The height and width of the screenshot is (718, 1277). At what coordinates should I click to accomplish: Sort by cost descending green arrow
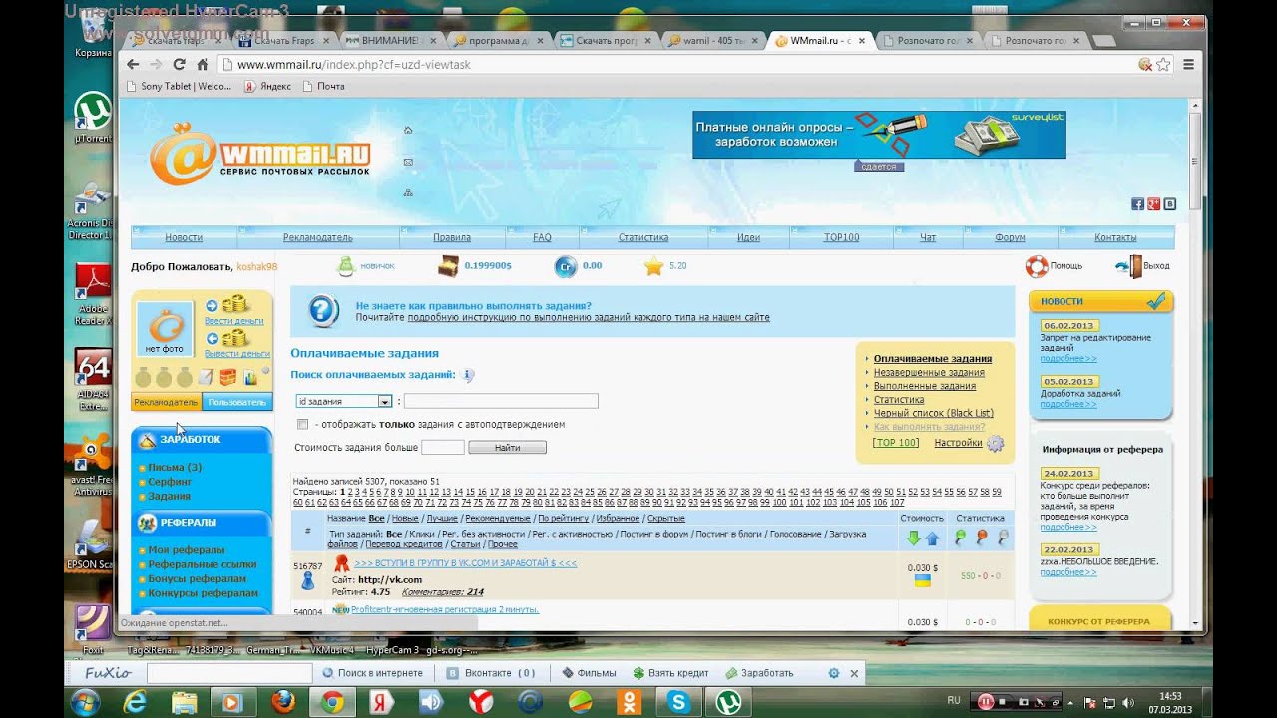pos(913,538)
